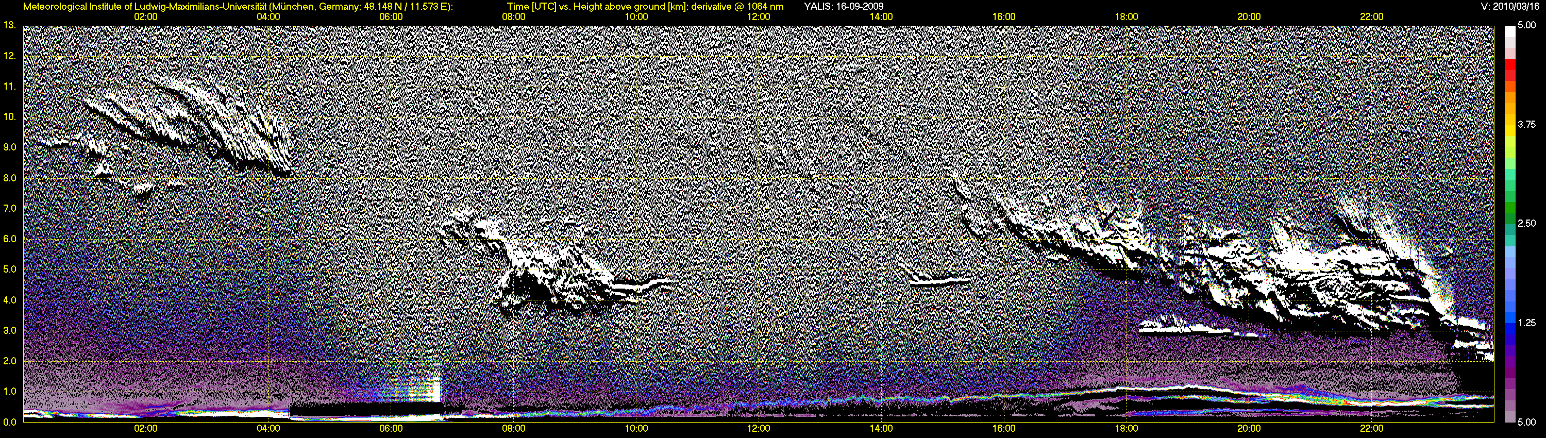Click the "Meteorological Institute of Ludwig-Maximilians-Universität" header text

coord(144,7)
